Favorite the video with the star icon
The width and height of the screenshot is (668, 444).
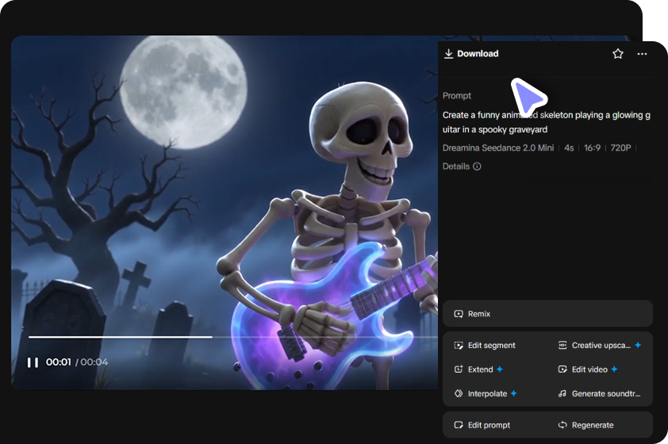[618, 54]
